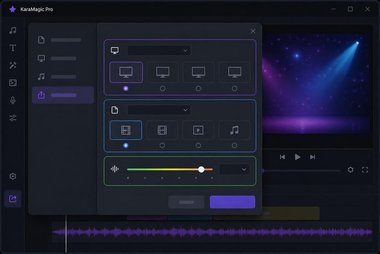380x254 pixels.
Task: Expand the display resolution dropdown
Action: click(159, 50)
